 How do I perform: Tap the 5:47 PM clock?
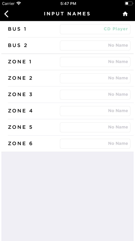coord(68,4)
